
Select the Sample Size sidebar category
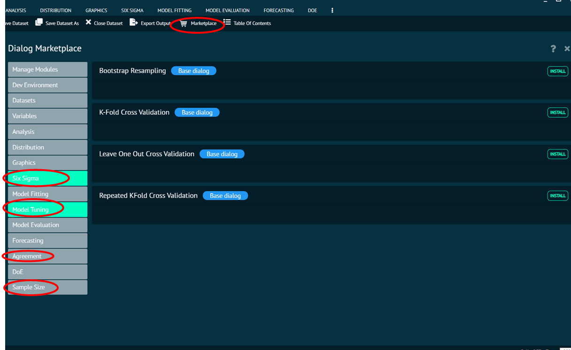pos(47,287)
